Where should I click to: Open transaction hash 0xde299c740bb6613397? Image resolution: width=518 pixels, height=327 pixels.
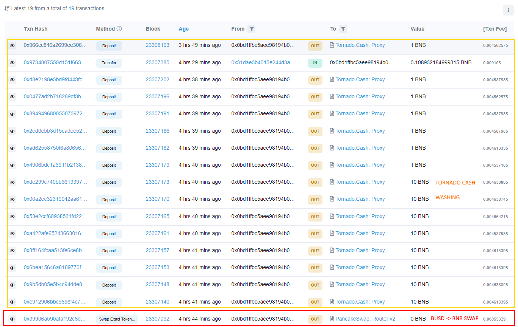coord(55,182)
